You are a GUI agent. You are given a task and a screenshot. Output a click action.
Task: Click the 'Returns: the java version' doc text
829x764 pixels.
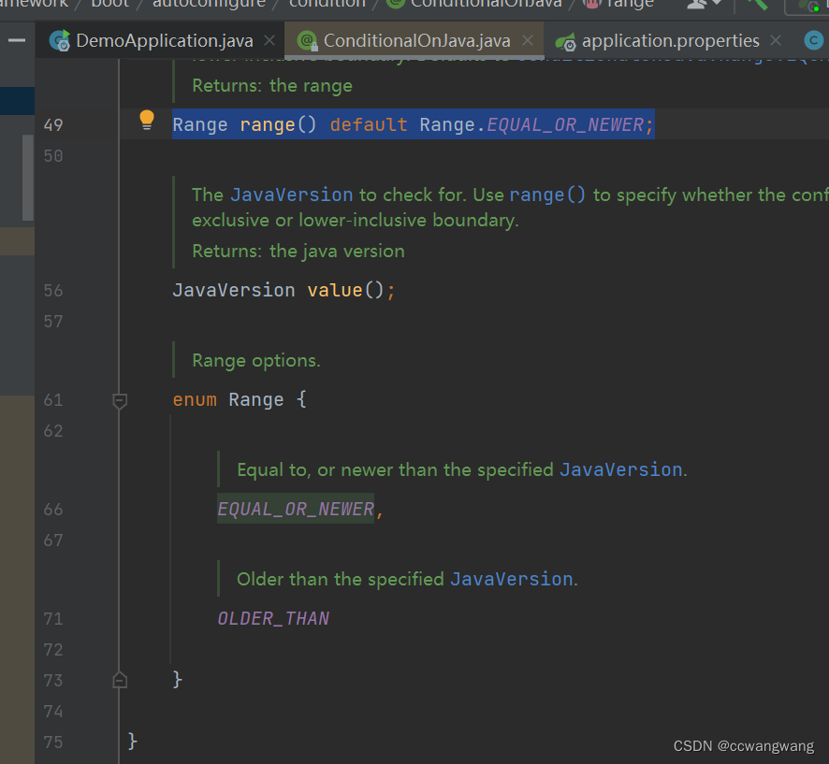click(298, 251)
